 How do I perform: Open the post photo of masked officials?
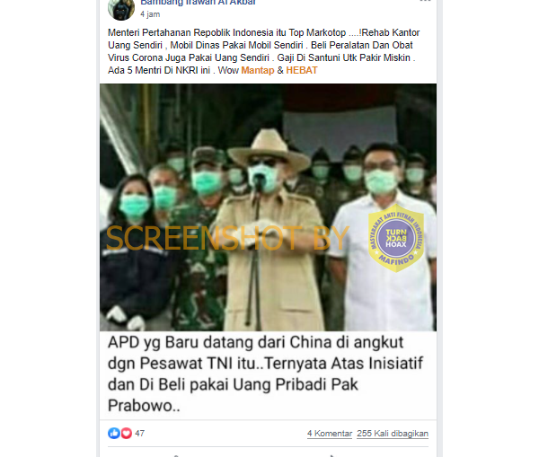tap(268, 207)
